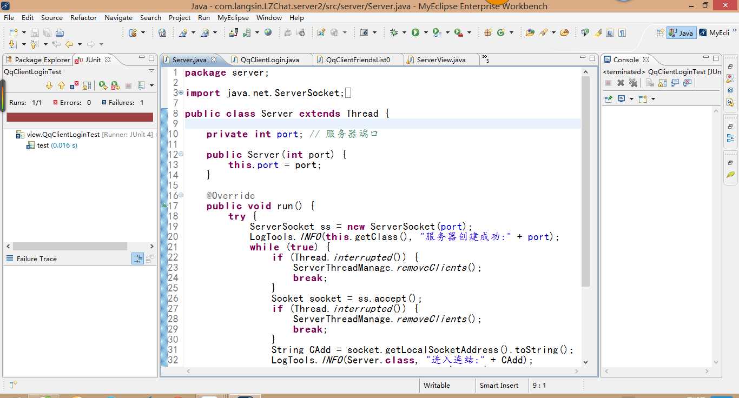Viewport: 739px width, 398px height.
Task: Open Console Display Selected Console dropdown
Action: 631,99
